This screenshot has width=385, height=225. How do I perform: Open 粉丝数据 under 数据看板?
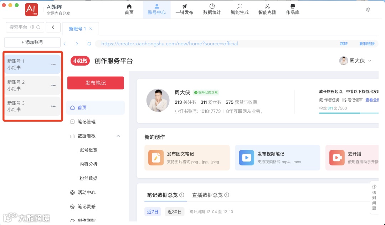pyautogui.click(x=88, y=178)
